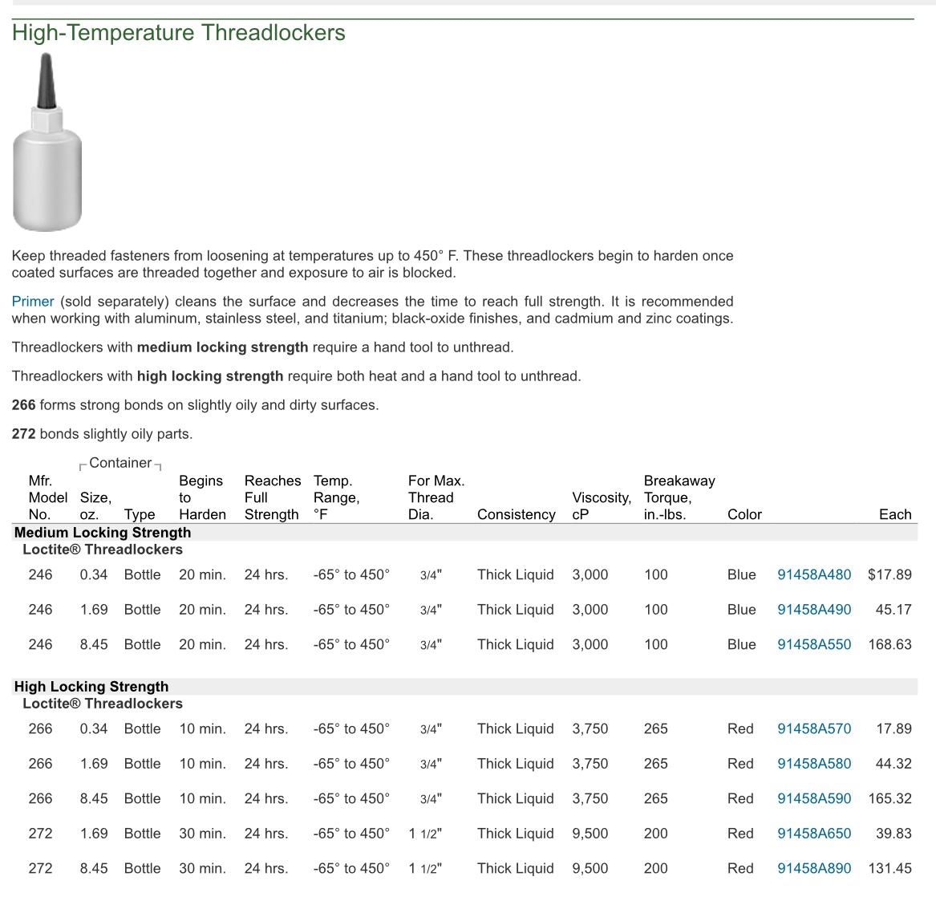Click the Blue color in 91458A490 row
The image size is (936, 909).
(x=741, y=609)
